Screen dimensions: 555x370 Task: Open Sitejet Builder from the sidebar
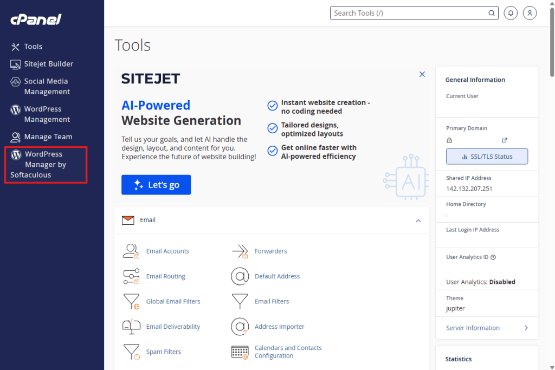(41, 64)
